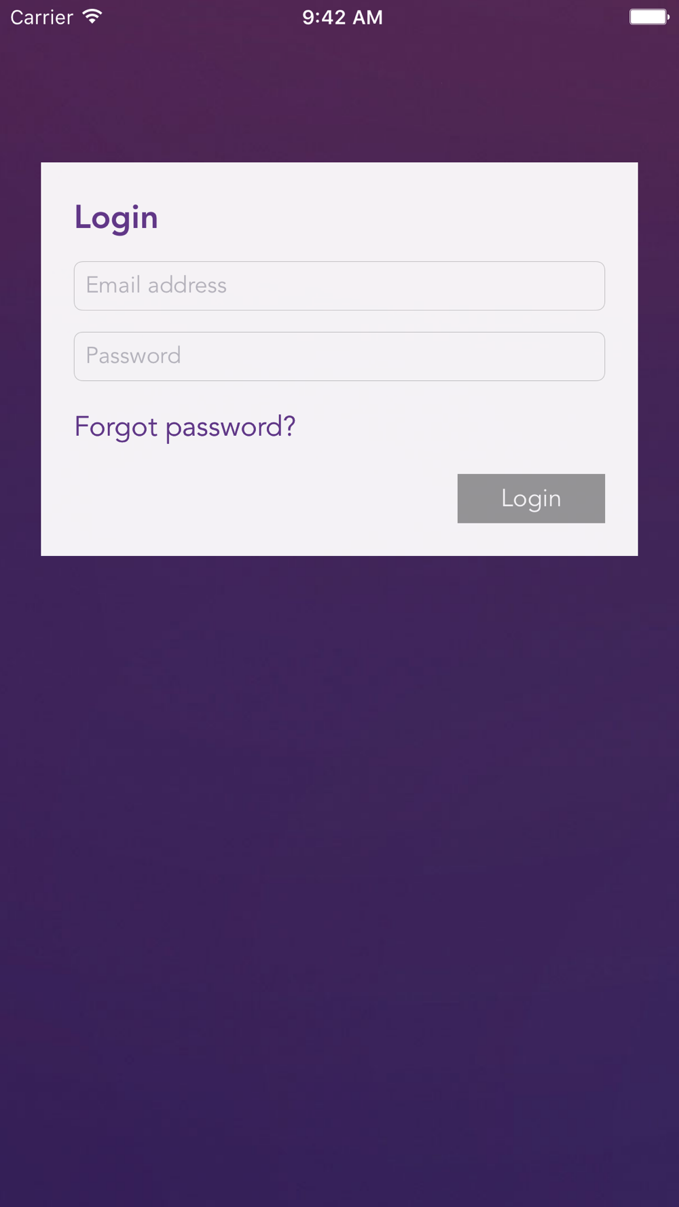Click purple background below the login card

(339, 881)
